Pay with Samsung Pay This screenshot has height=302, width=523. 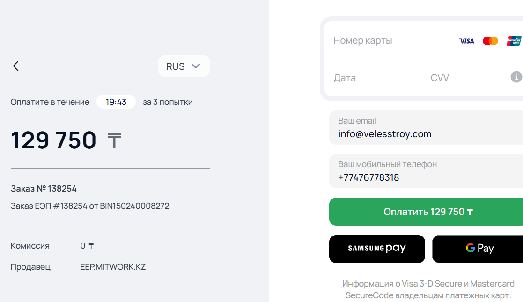click(377, 249)
